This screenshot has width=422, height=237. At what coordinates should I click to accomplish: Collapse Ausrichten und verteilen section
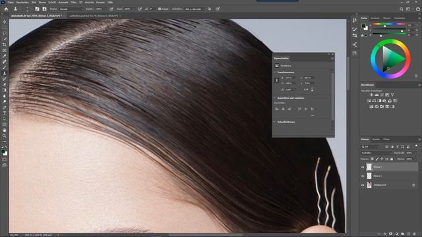(275, 98)
